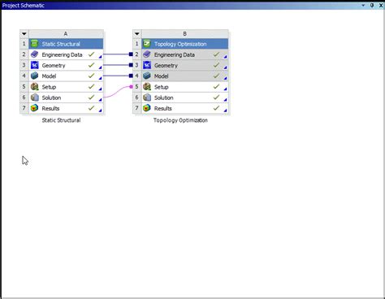Click the green checkmark status of A3 Geometry

(91, 65)
